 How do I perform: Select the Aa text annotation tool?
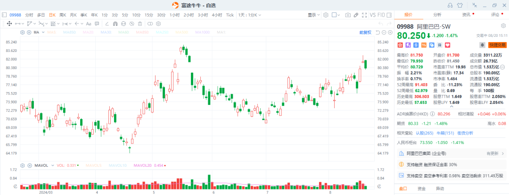[x=88, y=24]
